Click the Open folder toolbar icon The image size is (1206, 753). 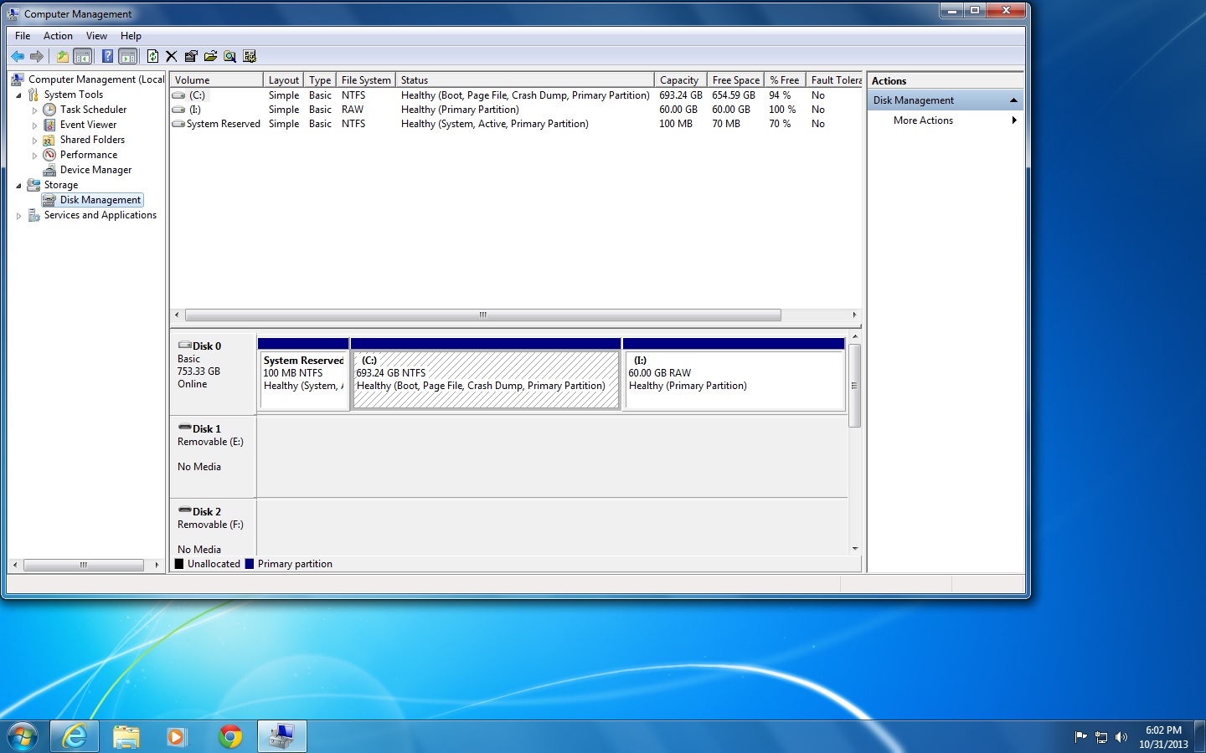[x=210, y=56]
